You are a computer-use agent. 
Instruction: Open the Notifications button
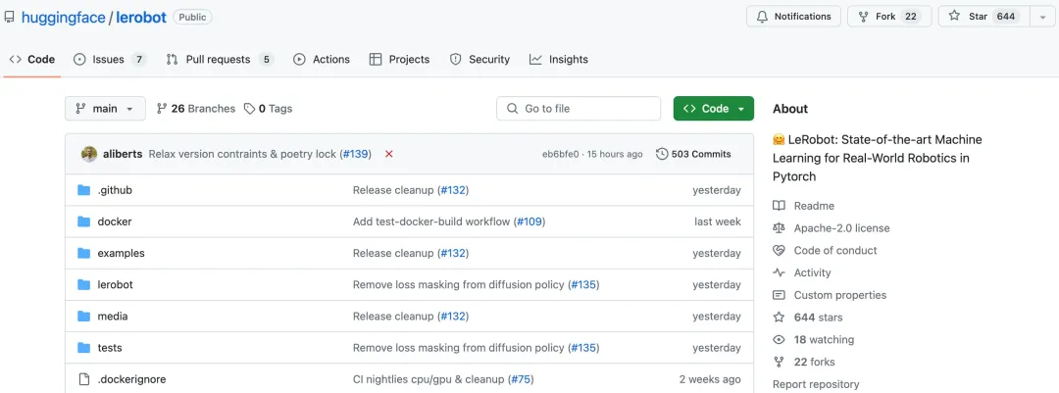point(793,17)
